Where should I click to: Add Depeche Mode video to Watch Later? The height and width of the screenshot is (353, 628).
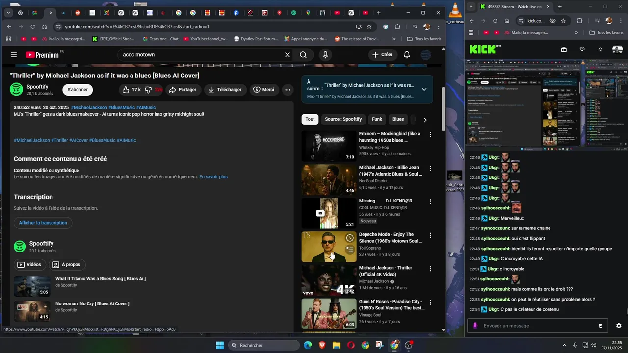350,238
